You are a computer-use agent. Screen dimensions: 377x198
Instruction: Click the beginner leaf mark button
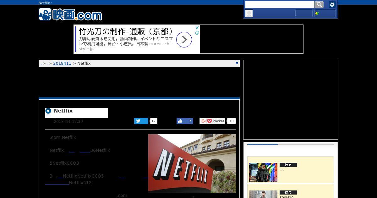[325, 13]
